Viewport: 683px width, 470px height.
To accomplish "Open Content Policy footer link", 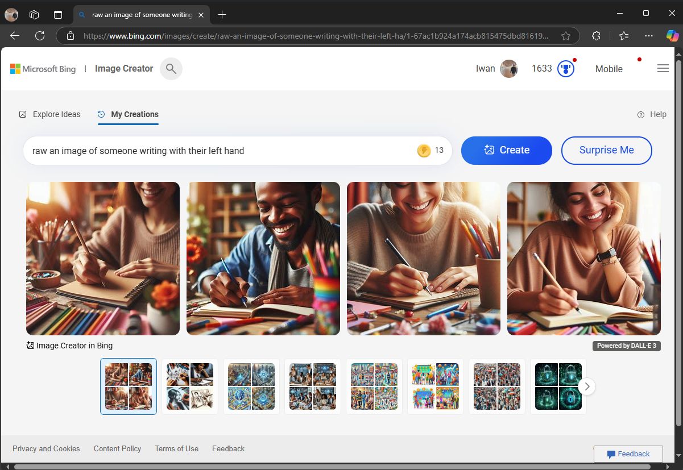I will coord(117,448).
